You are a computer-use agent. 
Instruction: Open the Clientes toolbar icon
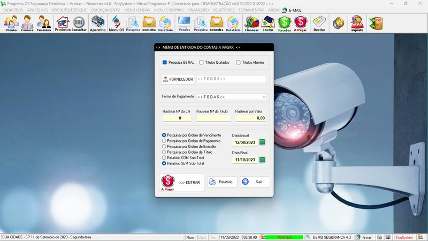pyautogui.click(x=11, y=24)
